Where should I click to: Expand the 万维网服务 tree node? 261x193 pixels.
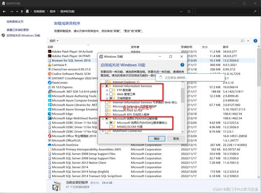107,98
